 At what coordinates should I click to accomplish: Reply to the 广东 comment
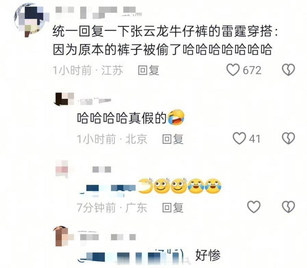[x=172, y=208]
